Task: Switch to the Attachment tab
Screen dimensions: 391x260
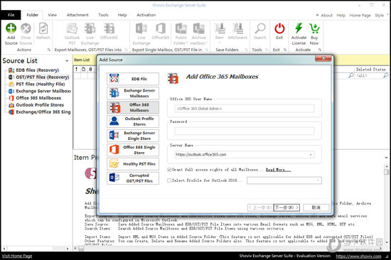Action: click(77, 15)
